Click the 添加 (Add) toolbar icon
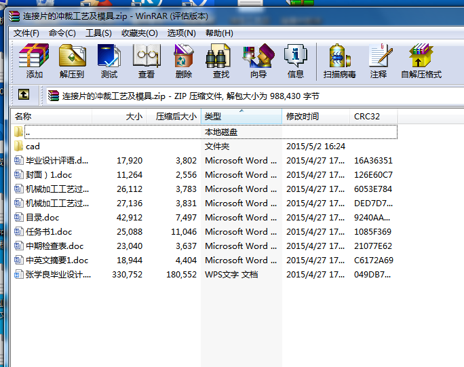 pos(34,61)
